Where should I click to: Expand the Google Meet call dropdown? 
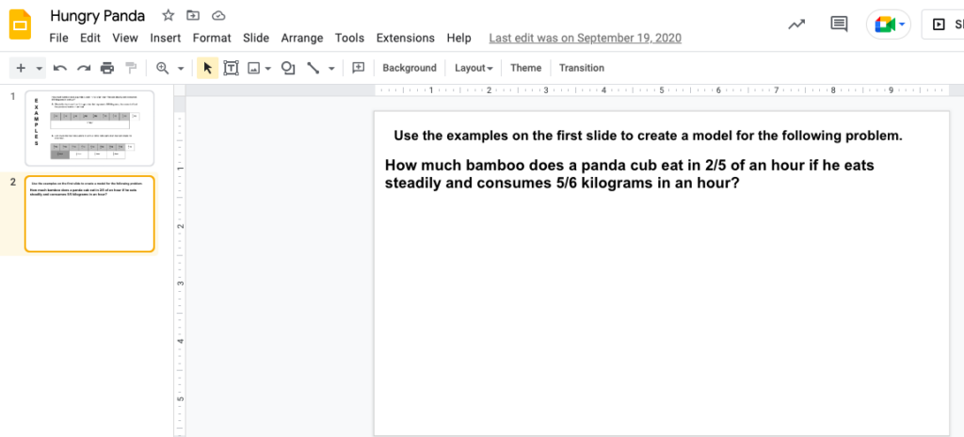902,24
